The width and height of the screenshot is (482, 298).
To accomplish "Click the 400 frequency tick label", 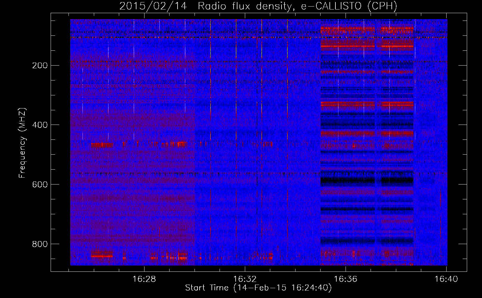I will click(40, 125).
